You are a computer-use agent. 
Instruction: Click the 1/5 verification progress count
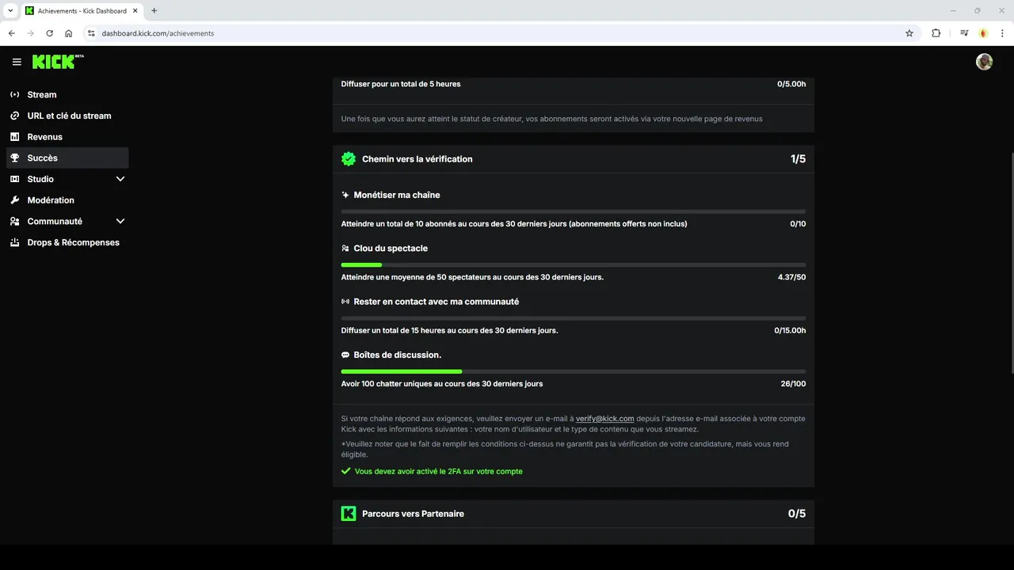[x=799, y=159]
